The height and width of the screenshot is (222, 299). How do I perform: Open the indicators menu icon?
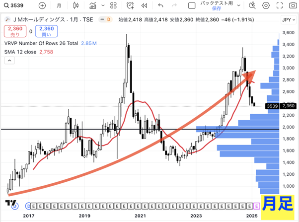pos(93,5)
